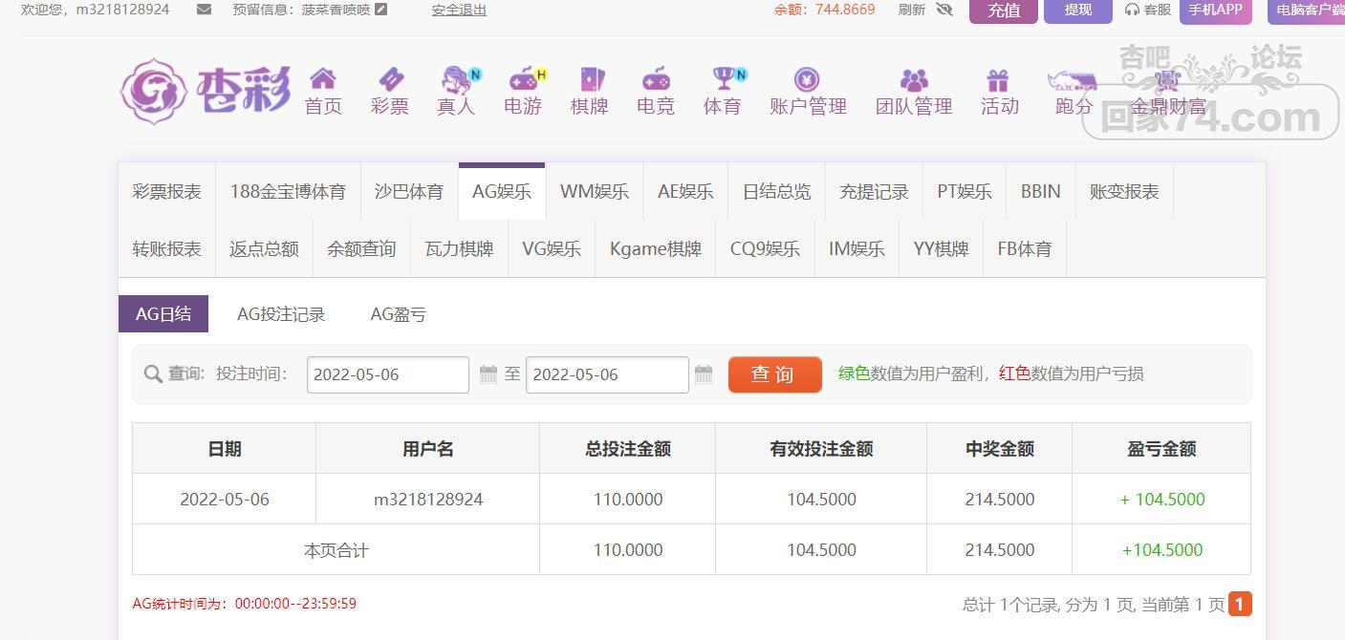1345x640 pixels.
Task: Switch to the VG娱乐 tab
Action: point(552,249)
